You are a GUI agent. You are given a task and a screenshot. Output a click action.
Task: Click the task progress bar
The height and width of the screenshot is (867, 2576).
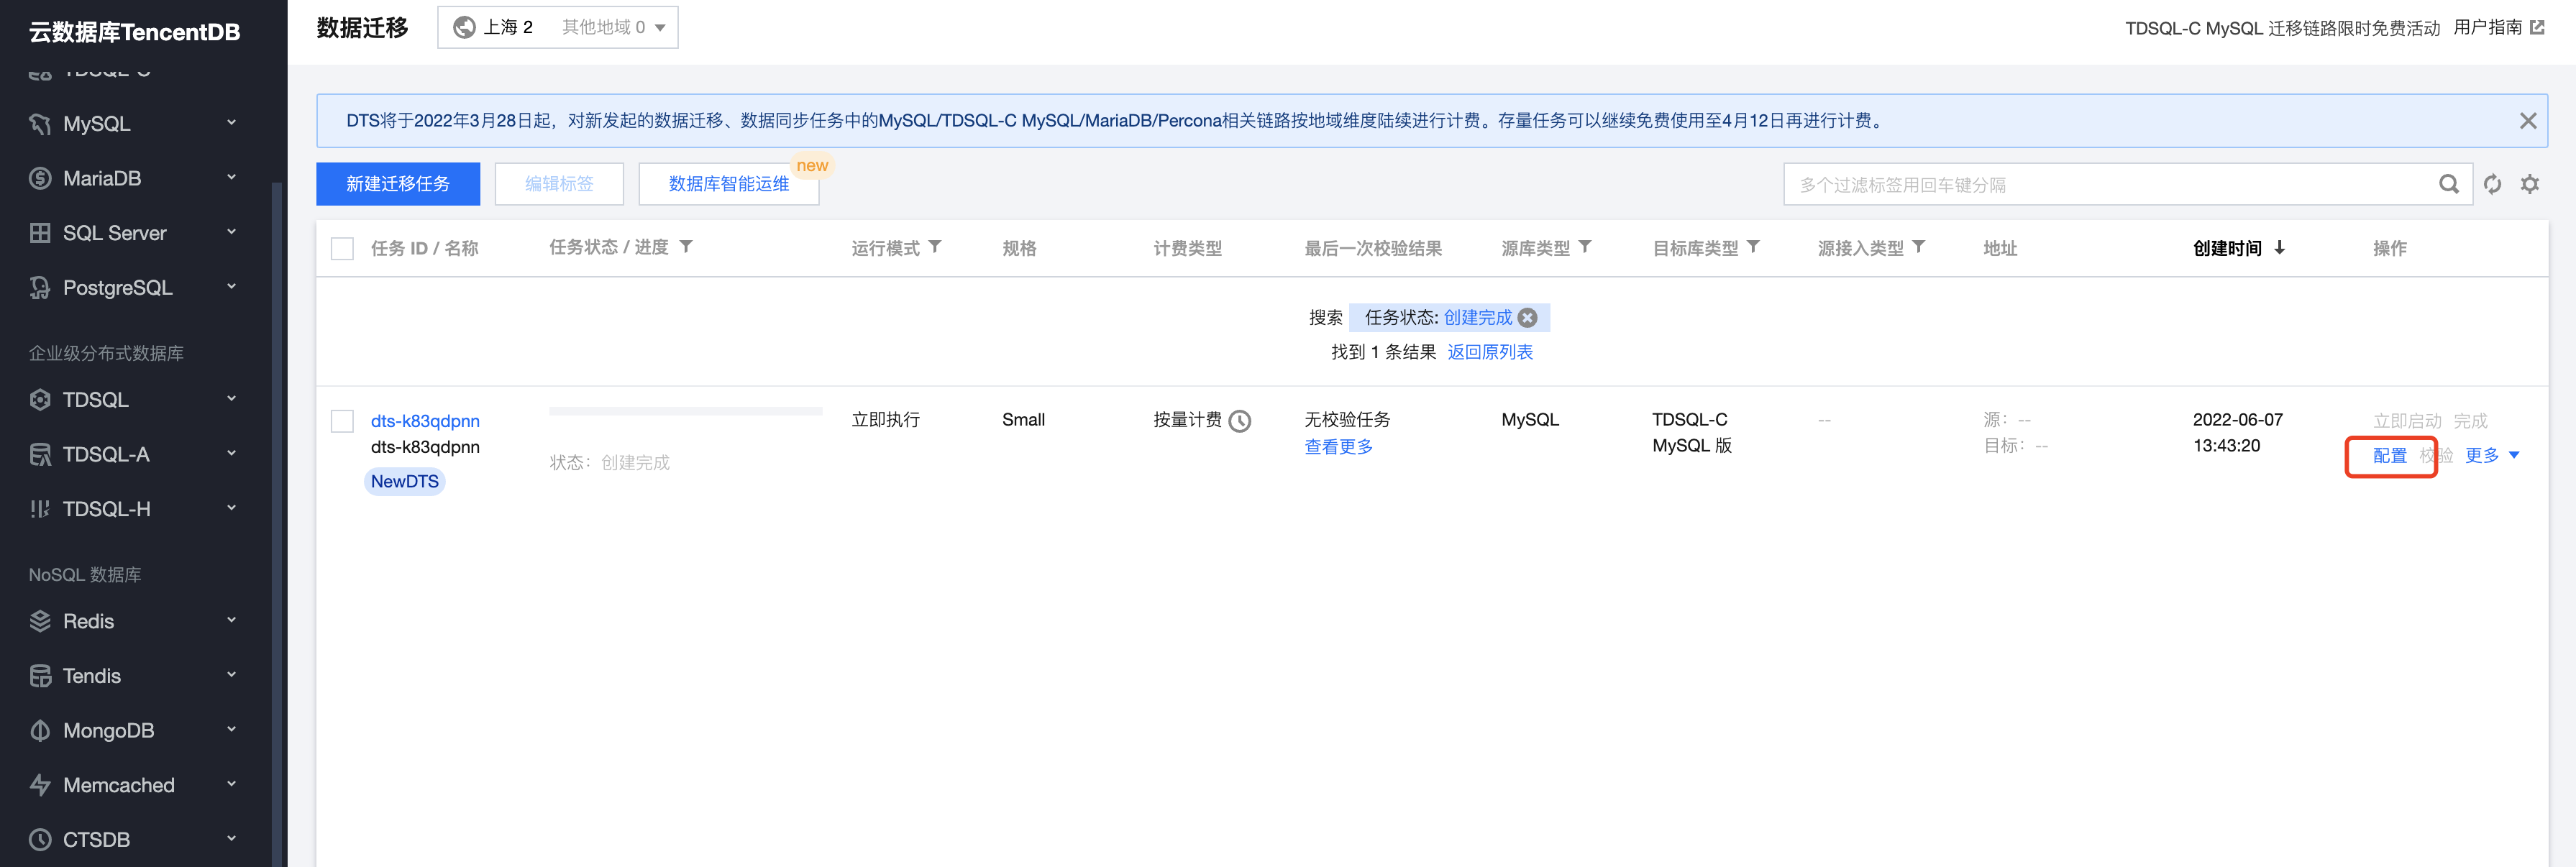[685, 411]
